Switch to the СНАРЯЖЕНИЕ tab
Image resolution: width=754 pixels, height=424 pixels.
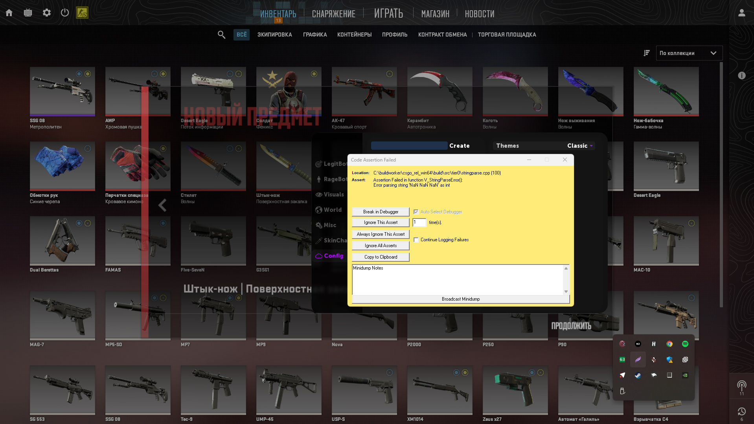tap(333, 14)
